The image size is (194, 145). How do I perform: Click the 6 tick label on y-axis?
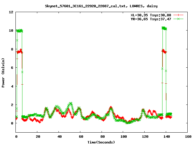tap(12, 68)
